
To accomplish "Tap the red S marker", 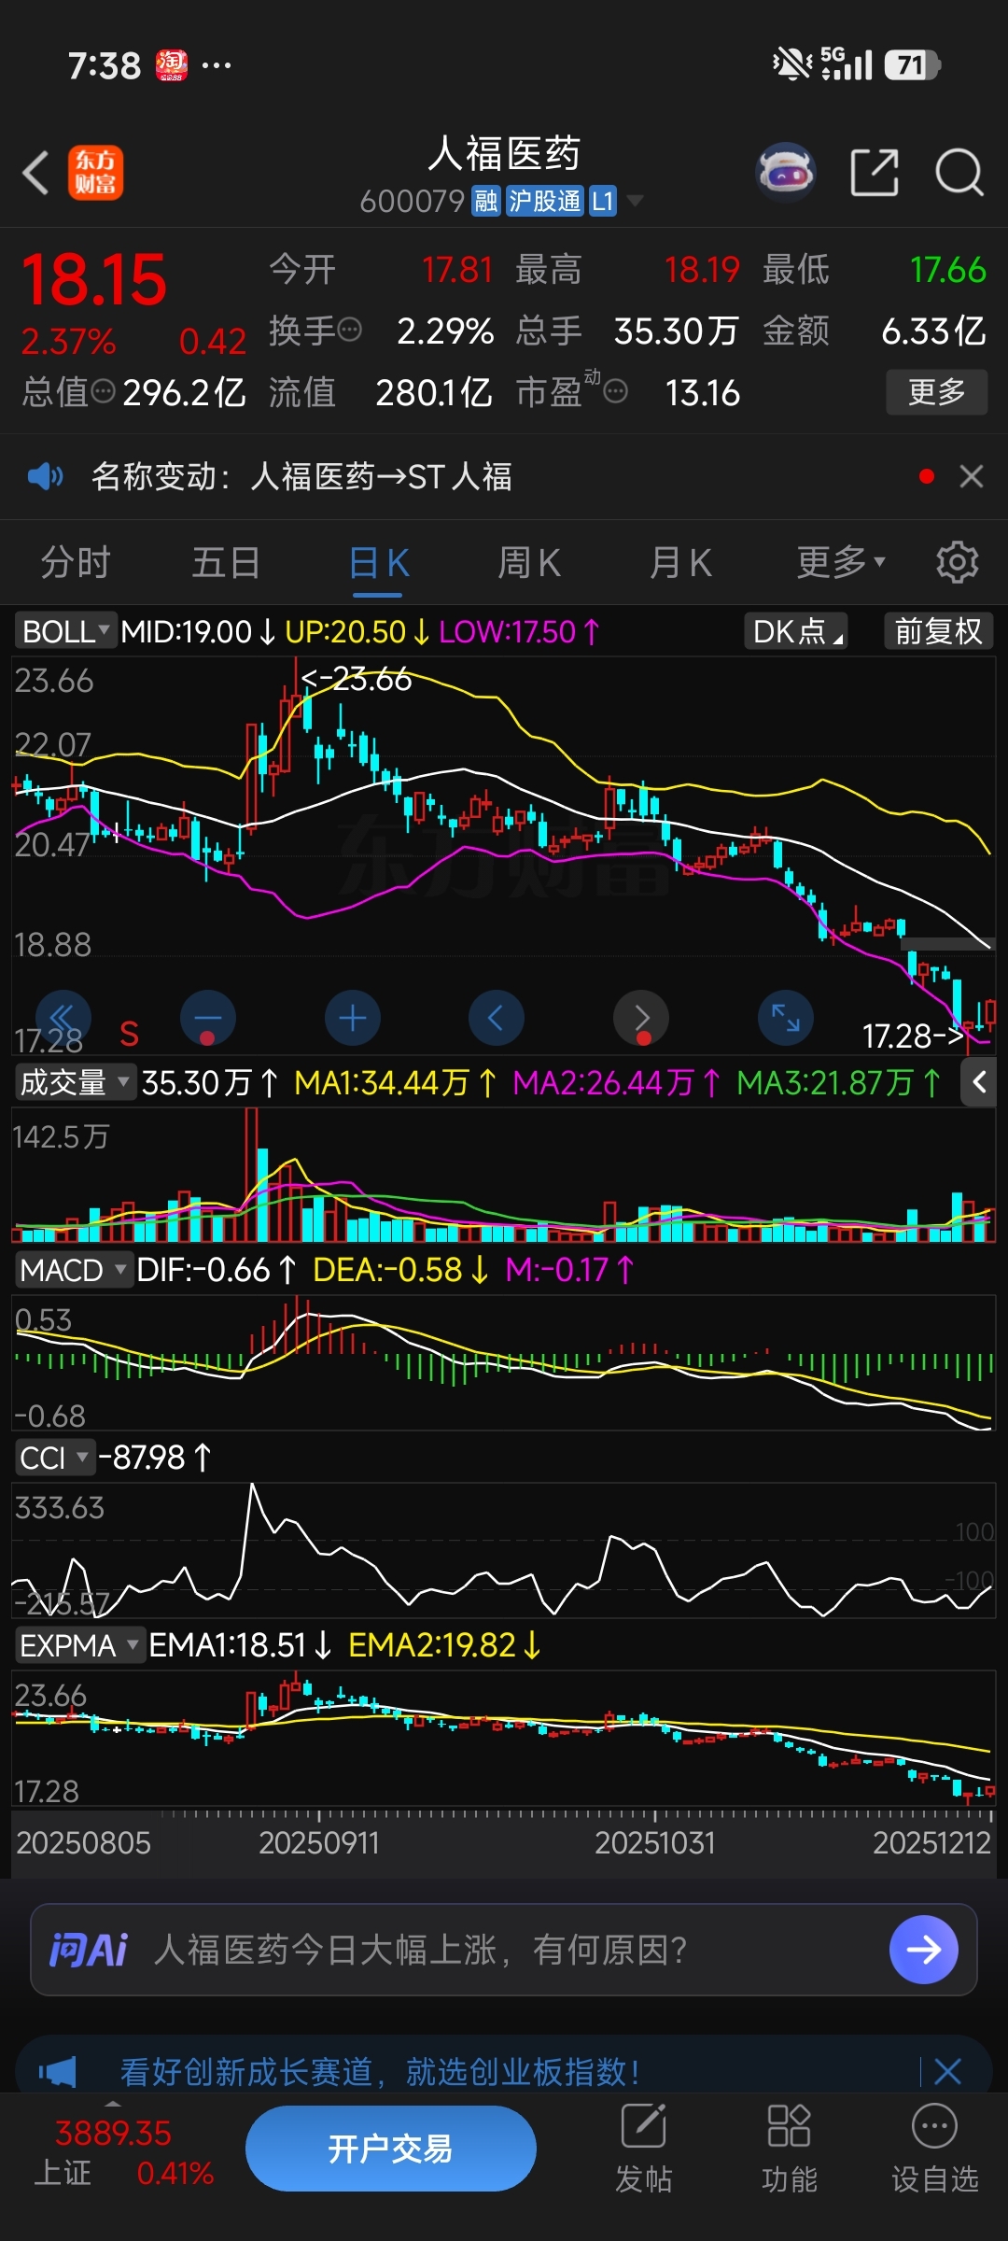I will tap(130, 1034).
